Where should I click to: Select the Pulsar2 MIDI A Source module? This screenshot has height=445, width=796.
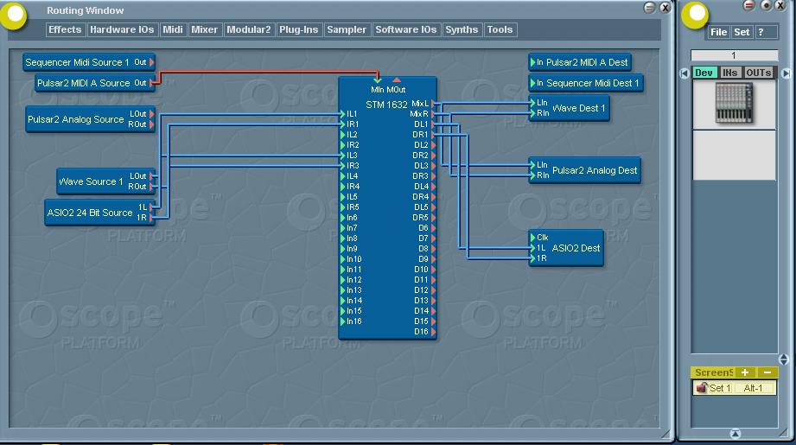point(95,83)
